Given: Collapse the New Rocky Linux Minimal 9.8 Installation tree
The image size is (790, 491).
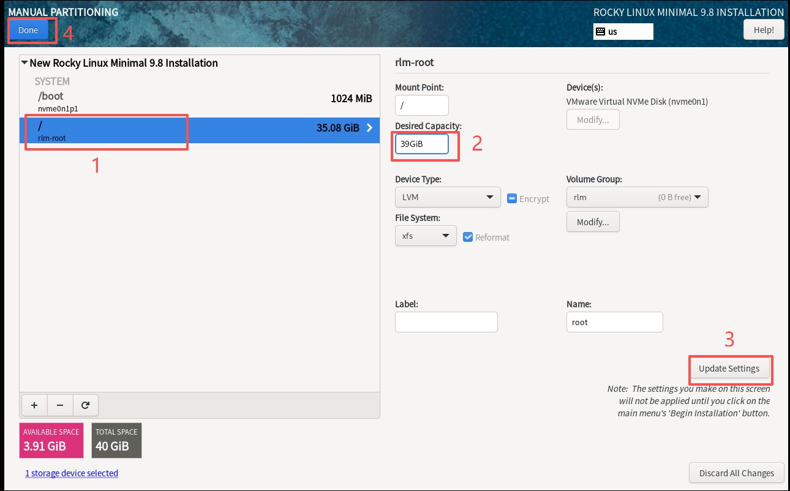Looking at the screenshot, I should 24,62.
